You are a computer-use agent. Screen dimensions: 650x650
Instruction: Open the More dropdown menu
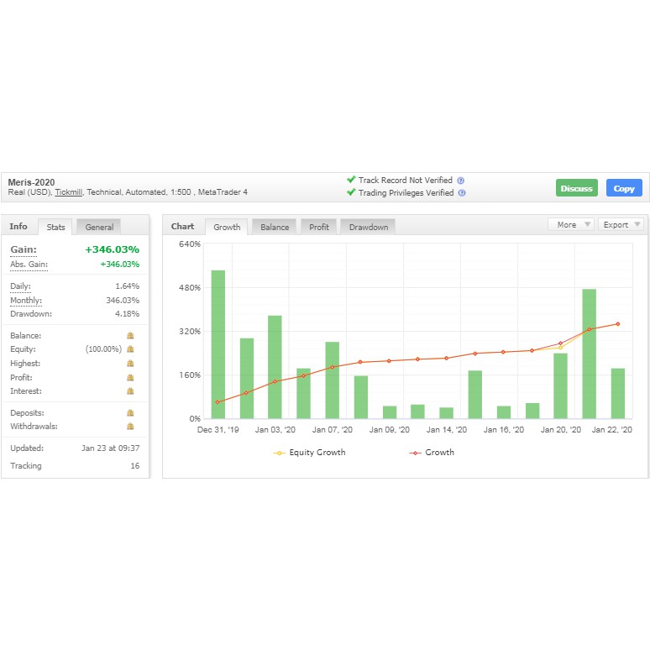[x=571, y=225]
